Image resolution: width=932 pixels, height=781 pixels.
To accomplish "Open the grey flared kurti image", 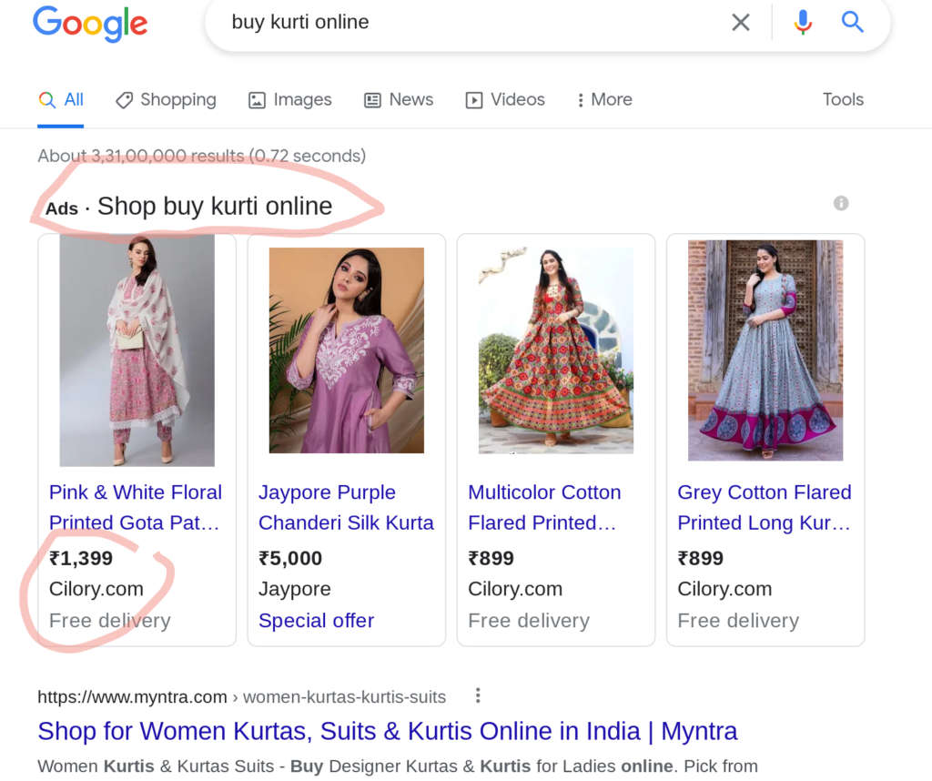I will tap(765, 350).
